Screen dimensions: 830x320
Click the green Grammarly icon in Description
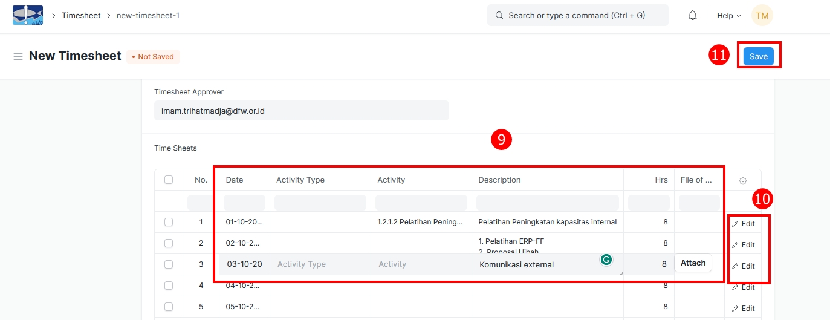click(606, 260)
